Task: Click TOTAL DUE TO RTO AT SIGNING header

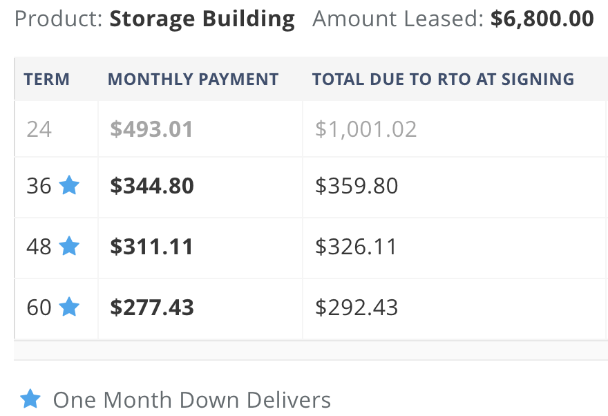Action: (443, 79)
